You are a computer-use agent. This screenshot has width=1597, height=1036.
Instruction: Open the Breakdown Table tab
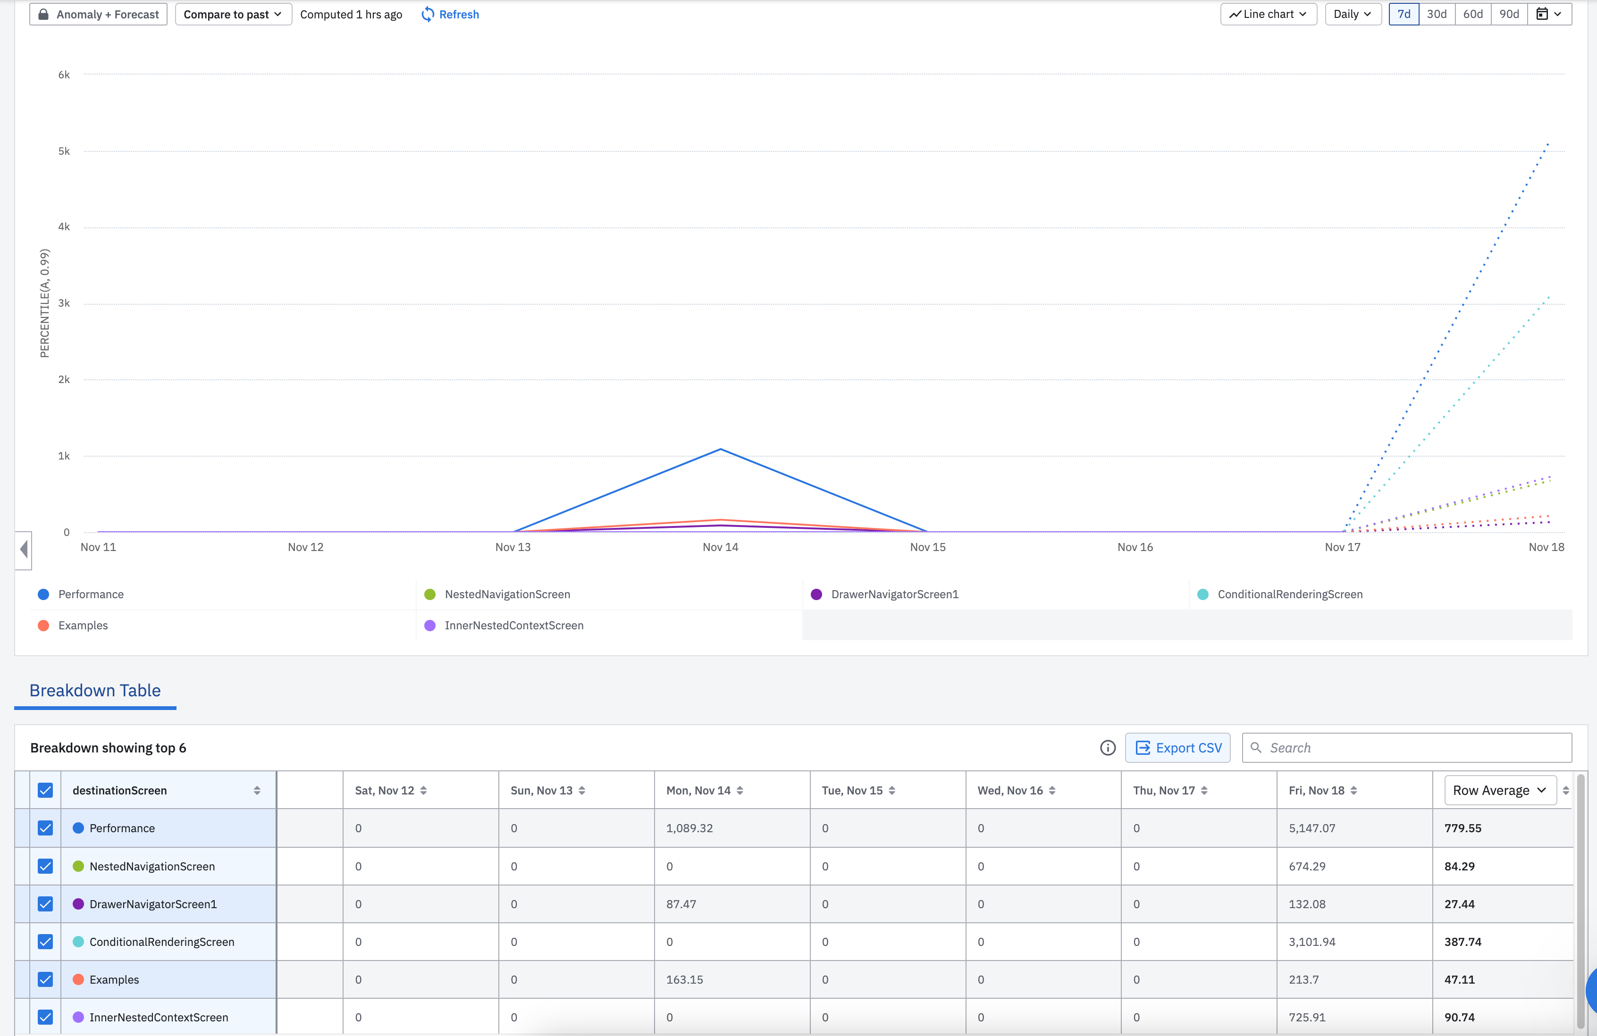coord(95,691)
